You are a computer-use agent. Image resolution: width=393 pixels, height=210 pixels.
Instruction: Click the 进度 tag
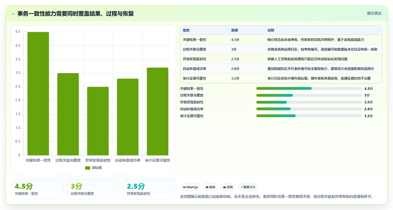tap(228, 187)
